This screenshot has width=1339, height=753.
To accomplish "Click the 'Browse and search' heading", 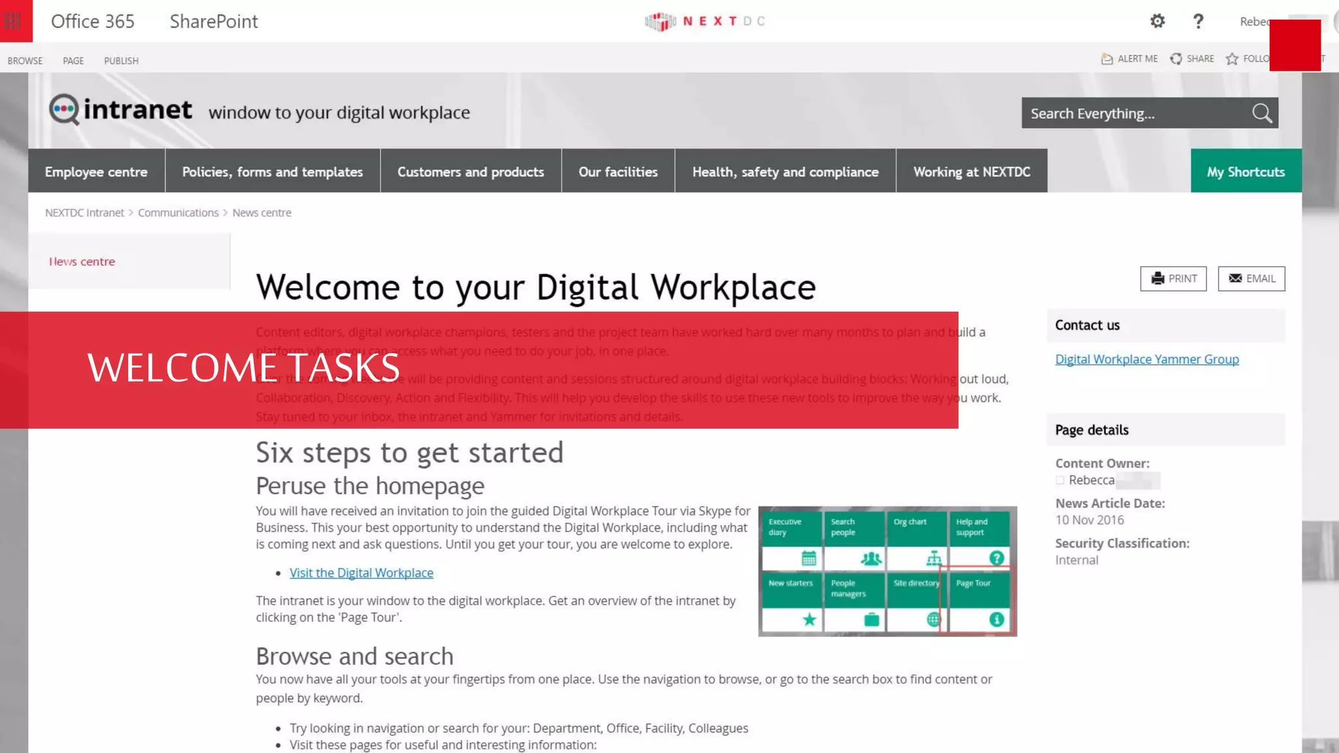I will point(354,656).
